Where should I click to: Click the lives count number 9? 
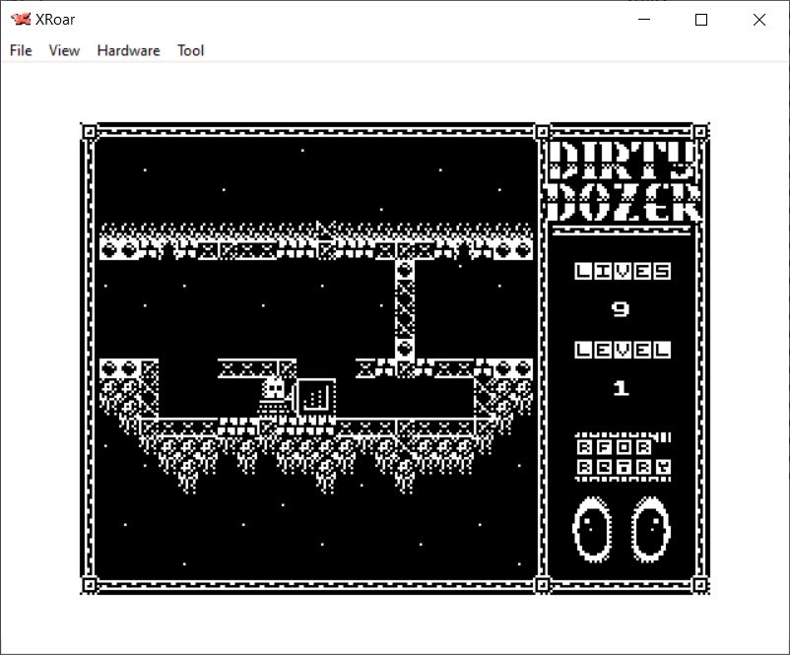621,309
